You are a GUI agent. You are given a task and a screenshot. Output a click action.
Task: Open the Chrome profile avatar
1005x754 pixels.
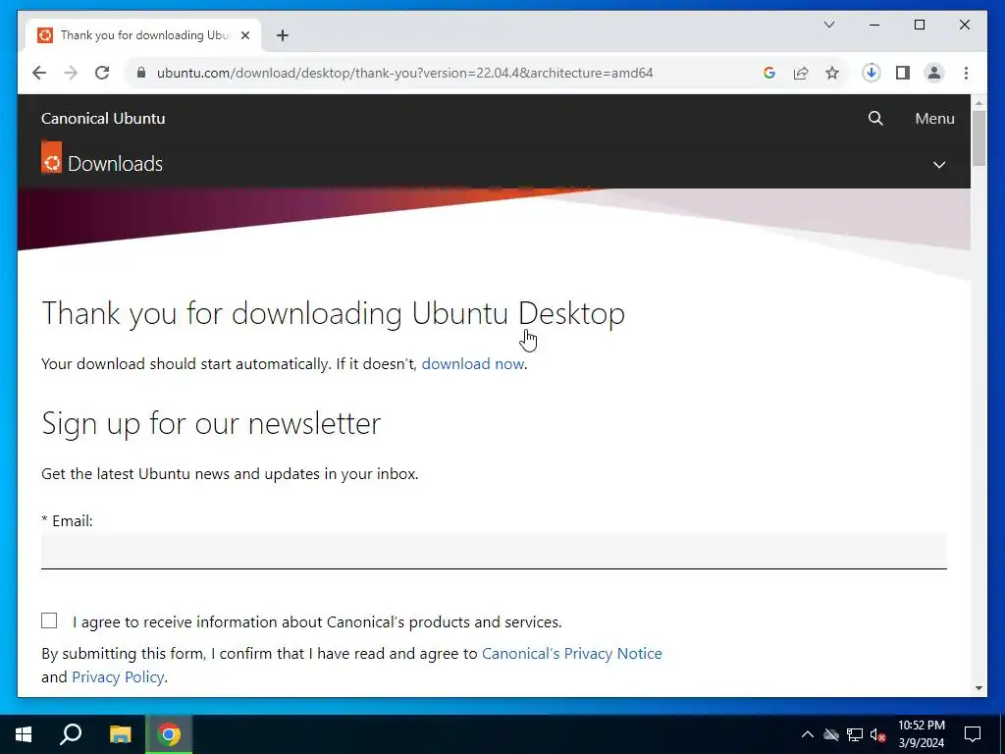(934, 73)
